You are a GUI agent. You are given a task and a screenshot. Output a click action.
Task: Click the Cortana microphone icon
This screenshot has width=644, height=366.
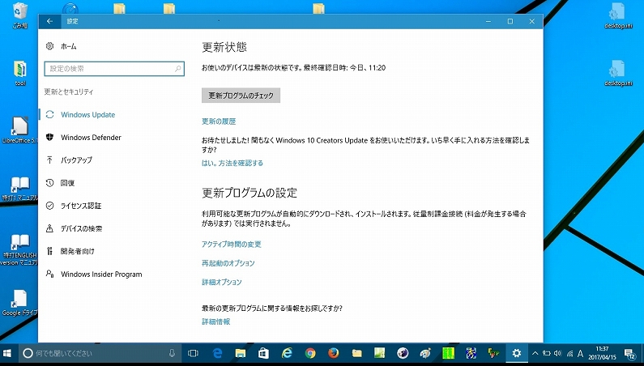click(x=172, y=353)
